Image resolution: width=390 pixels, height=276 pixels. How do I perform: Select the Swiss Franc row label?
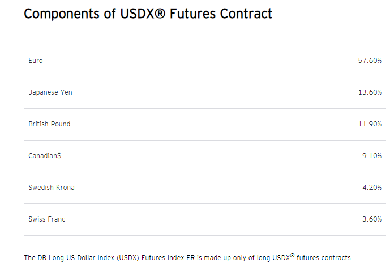(47, 219)
